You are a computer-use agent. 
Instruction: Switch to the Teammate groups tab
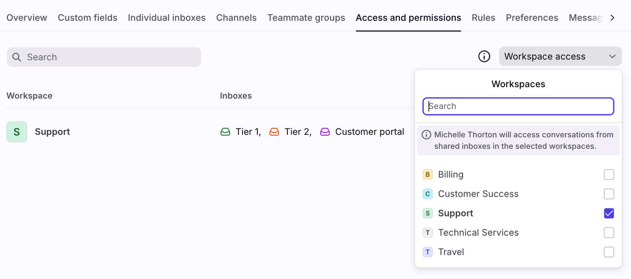(x=306, y=18)
